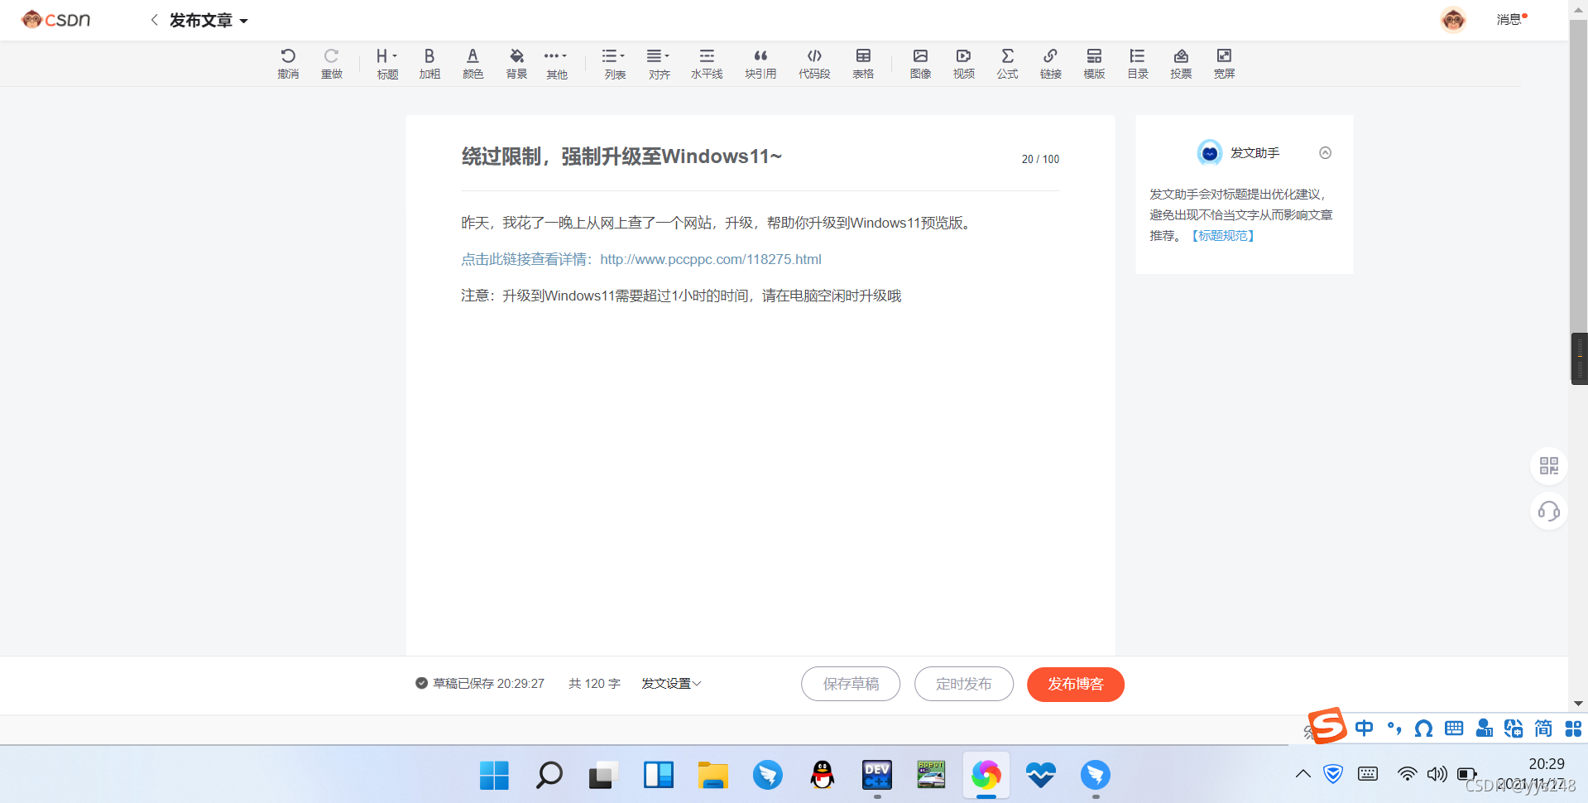Toggle widescreen (宽屏) mode

point(1224,64)
